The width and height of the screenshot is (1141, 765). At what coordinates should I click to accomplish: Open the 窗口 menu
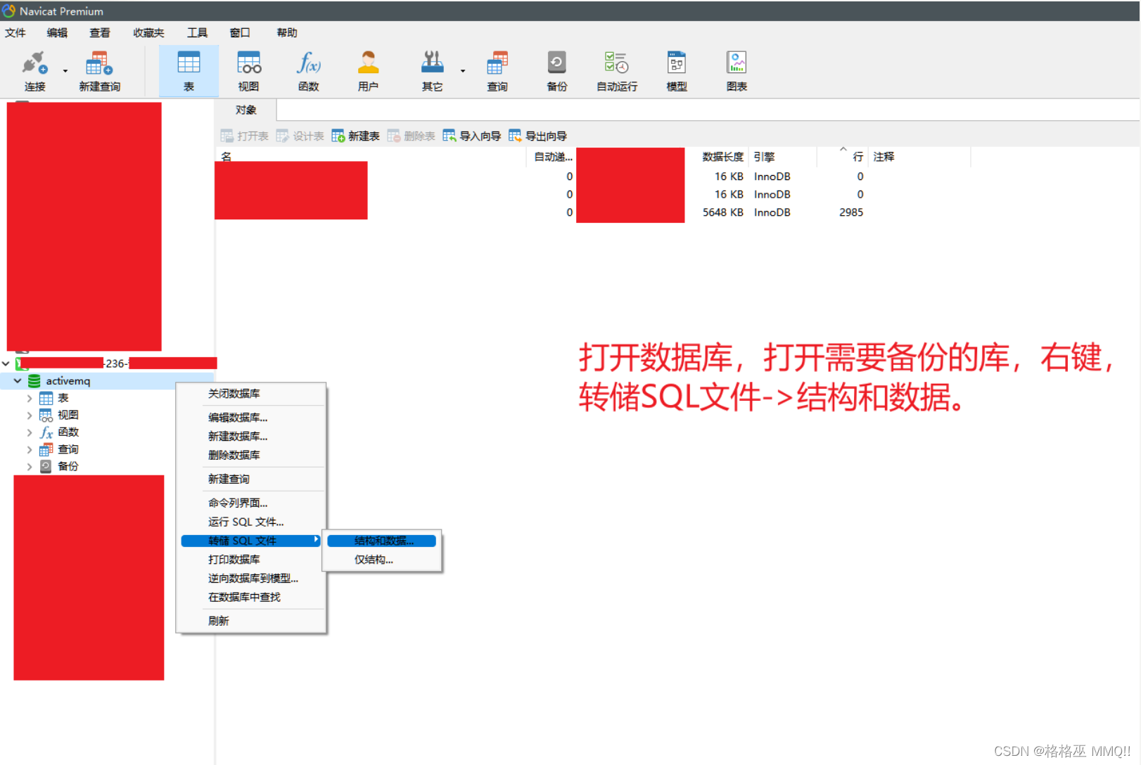click(240, 32)
